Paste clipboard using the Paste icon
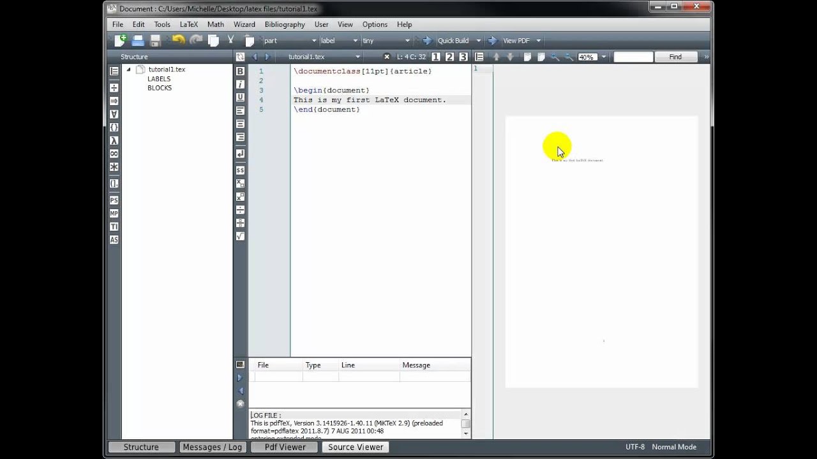This screenshot has width=817, height=459. (x=250, y=41)
